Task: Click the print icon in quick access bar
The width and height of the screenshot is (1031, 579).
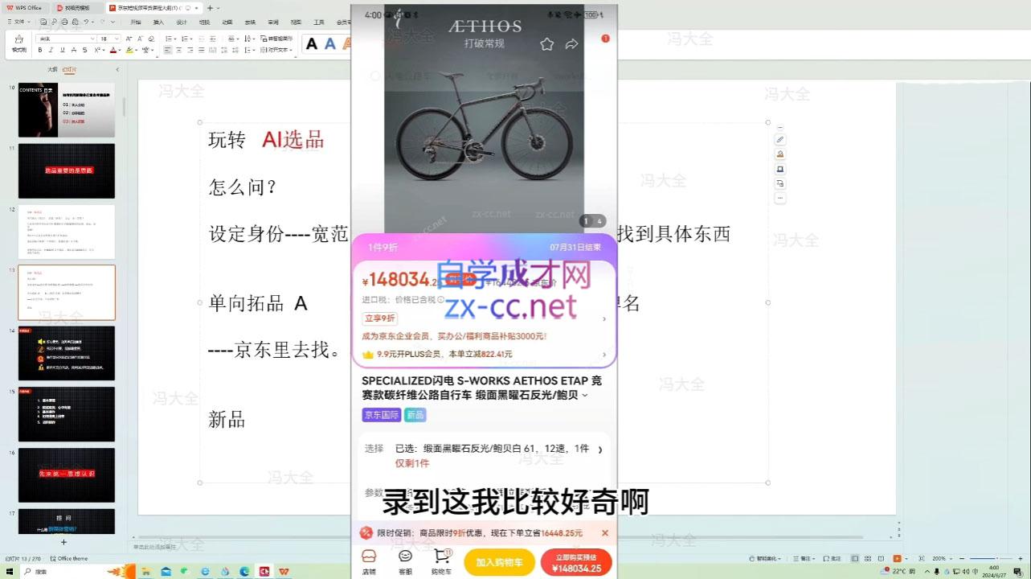Action: 64,22
